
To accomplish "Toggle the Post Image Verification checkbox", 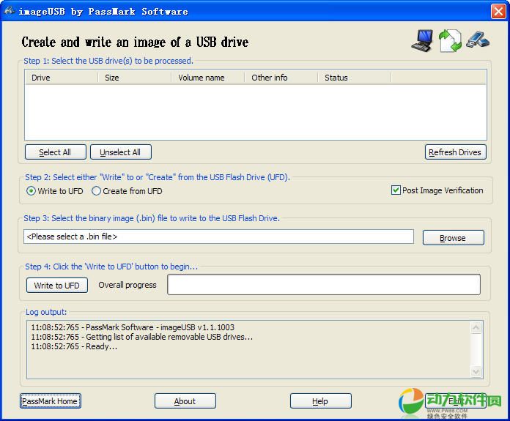I will coord(396,190).
